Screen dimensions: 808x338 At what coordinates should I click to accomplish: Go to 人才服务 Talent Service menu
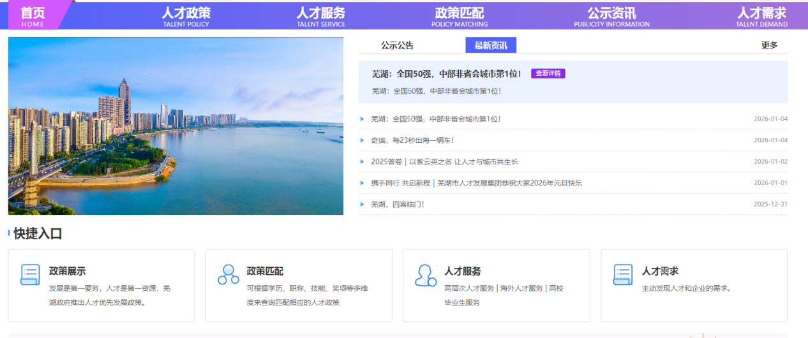(320, 17)
